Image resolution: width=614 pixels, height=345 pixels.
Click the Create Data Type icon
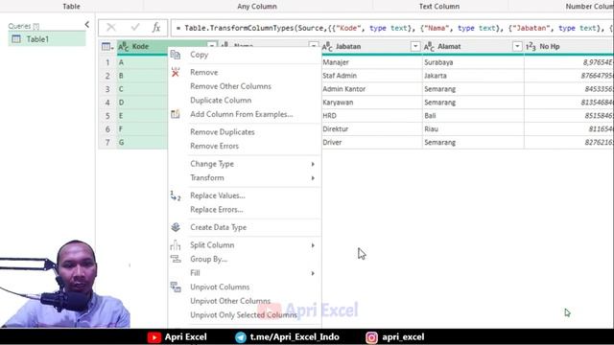coord(176,227)
